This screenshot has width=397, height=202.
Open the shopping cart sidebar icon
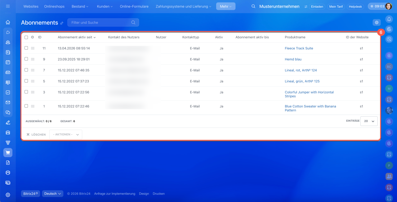(8, 153)
